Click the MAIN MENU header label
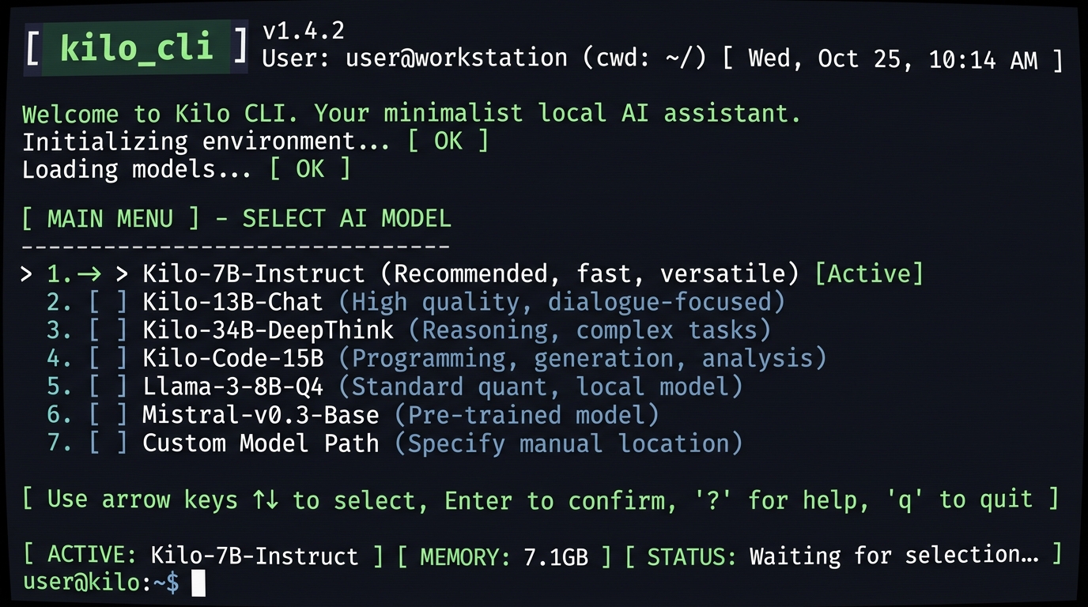This screenshot has width=1088, height=607. pyautogui.click(x=111, y=219)
